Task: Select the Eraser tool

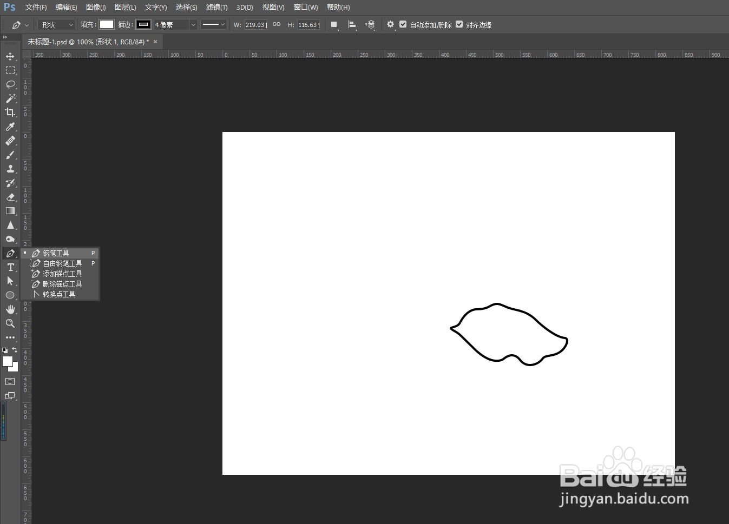Action: pos(10,197)
